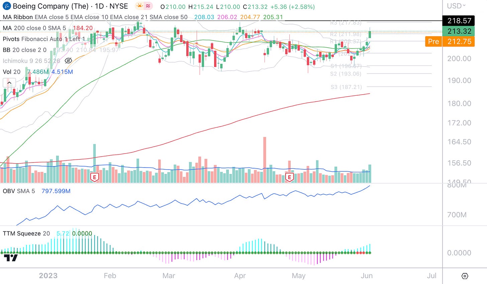487x284 pixels.
Task: Click the orange pre-market sun status icon
Action: [139, 6]
